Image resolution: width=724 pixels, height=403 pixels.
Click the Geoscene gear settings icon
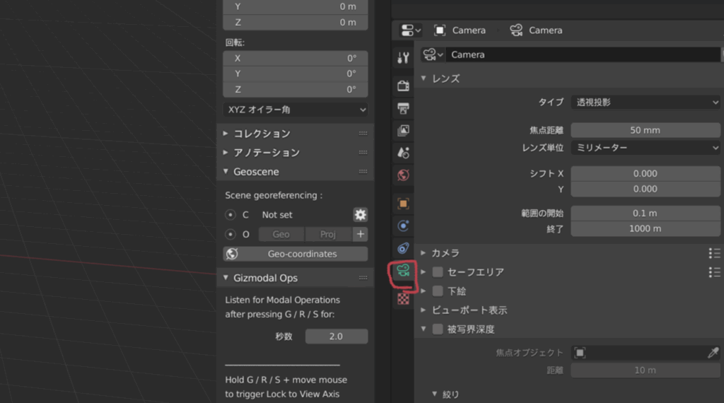click(361, 215)
